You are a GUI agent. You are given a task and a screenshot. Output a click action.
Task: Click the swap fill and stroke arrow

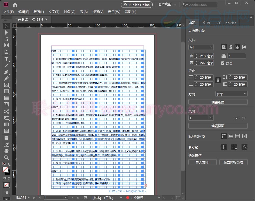[9, 164]
